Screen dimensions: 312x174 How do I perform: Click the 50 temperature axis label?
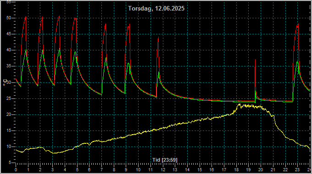(8, 18)
